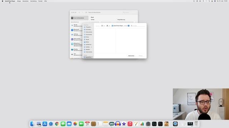The image size is (229, 128).
Task: Click the WLAN icon in Settings sidebar
Action: click(x=72, y=25)
